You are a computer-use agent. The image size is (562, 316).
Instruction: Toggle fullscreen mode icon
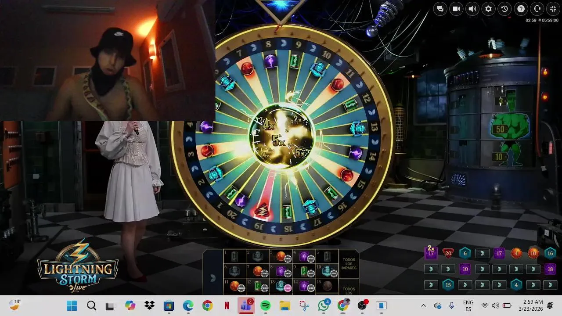(553, 9)
